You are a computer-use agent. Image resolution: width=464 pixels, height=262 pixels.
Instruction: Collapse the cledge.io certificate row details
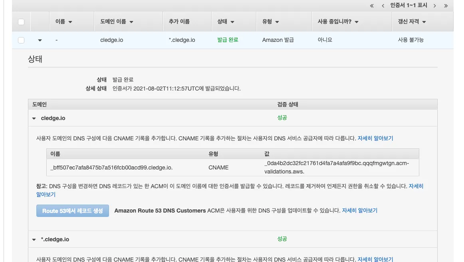click(x=40, y=40)
